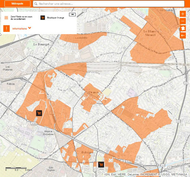Click the N186 road shield
This screenshot has width=190, height=177.
coord(34,123)
